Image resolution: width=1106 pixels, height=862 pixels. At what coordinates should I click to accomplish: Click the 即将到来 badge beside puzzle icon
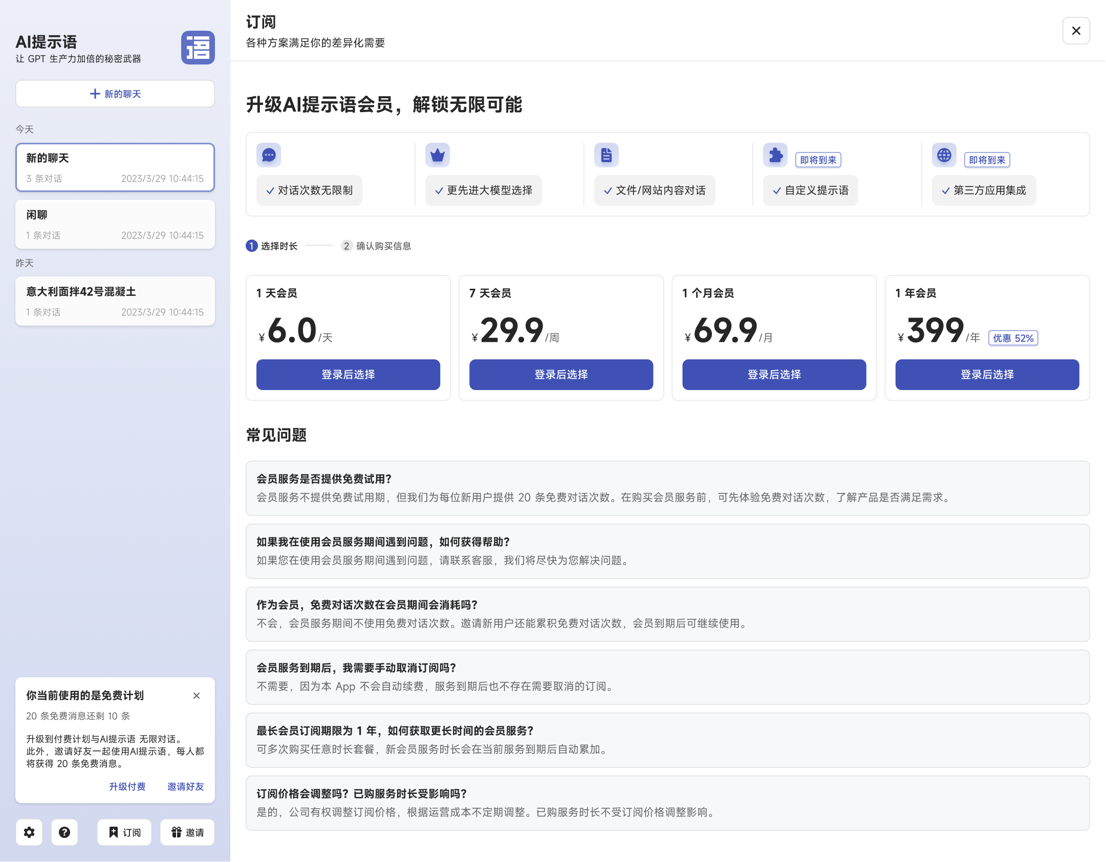(x=818, y=160)
